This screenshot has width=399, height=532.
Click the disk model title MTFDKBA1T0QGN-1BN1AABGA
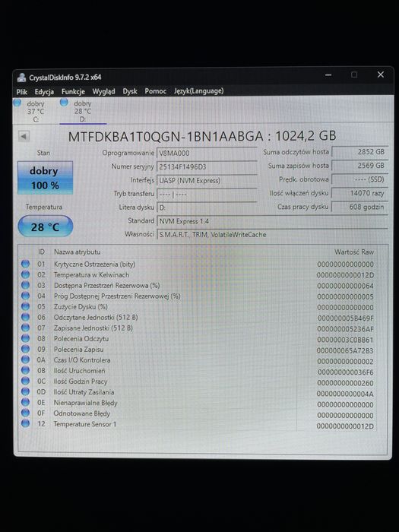[x=166, y=136]
